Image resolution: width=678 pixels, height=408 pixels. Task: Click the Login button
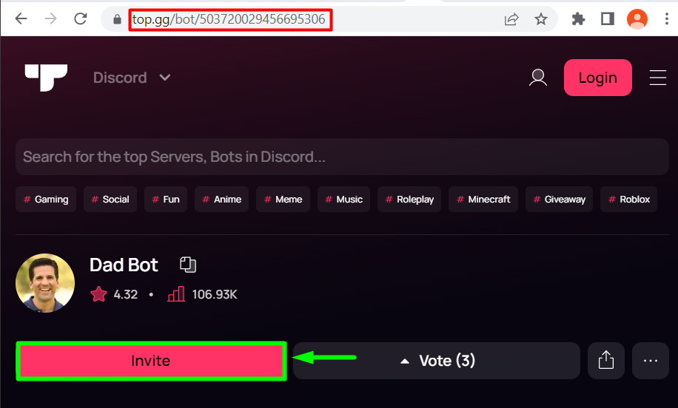(597, 78)
